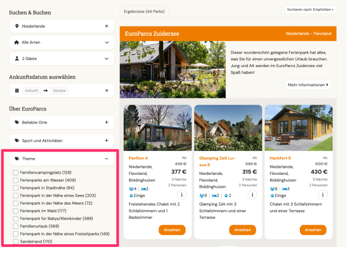The height and width of the screenshot is (255, 347).
Task: Click the 430 € price on Hackfort 6
Action: [319, 172]
